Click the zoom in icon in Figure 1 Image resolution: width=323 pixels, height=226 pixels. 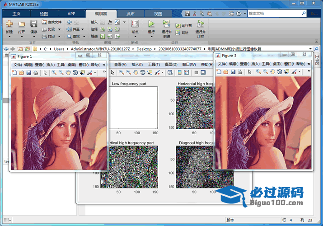click(54, 72)
